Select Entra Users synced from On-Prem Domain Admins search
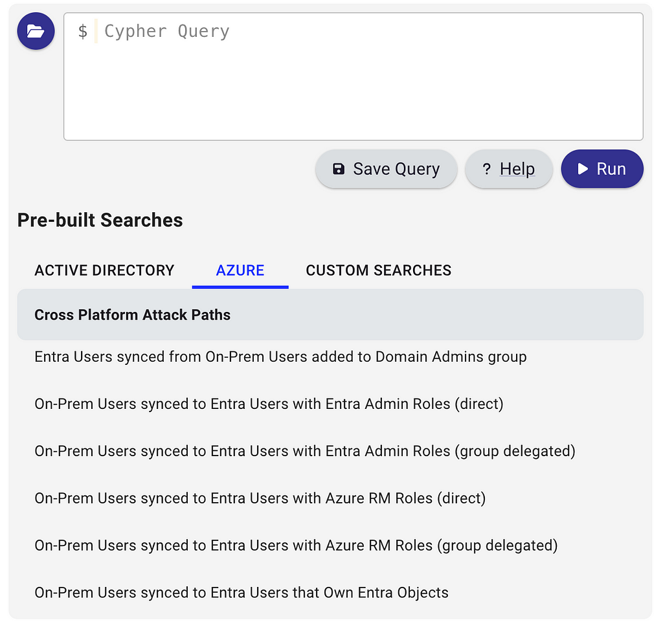The image size is (663, 627). [x=330, y=357]
